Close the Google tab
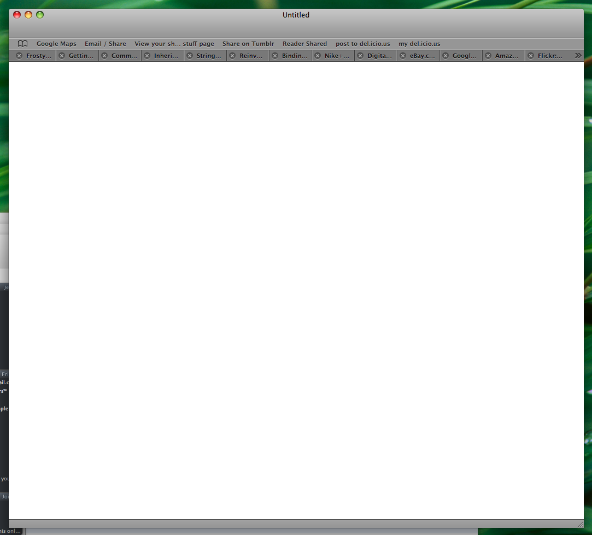The width and height of the screenshot is (592, 535). click(x=446, y=56)
